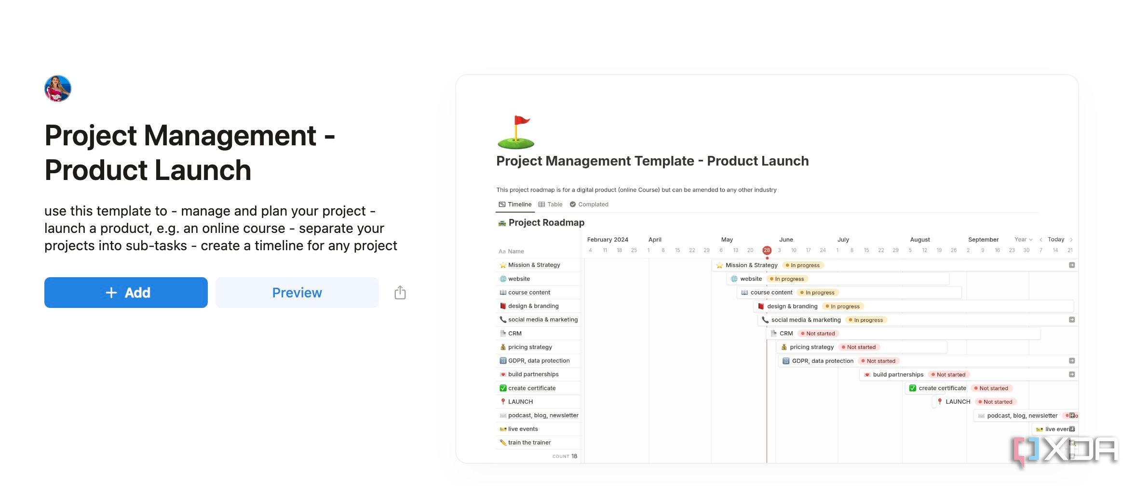Click the arrow icon at the right end of the social media & marketing row

coord(1071,320)
